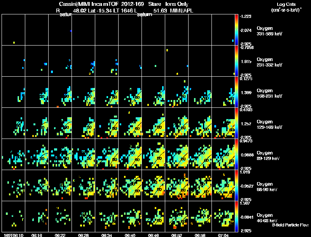Open the 68-90 keV panel at 07:04

pyautogui.click(x=223, y=185)
